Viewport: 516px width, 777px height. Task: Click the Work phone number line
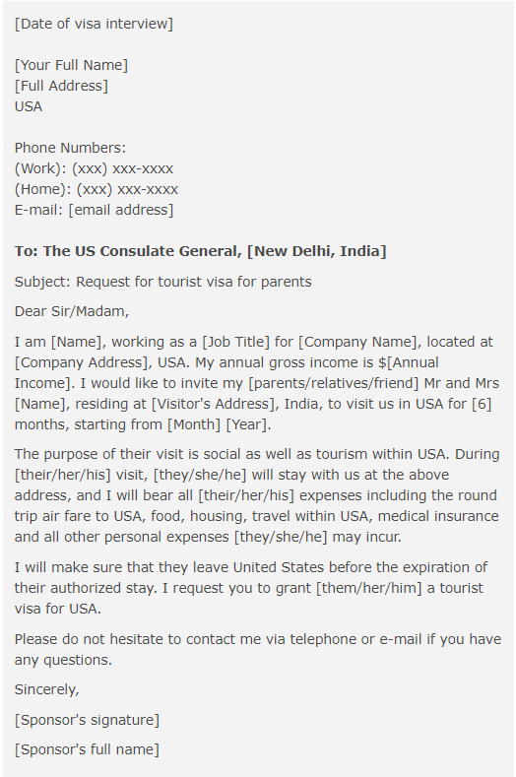(94, 169)
